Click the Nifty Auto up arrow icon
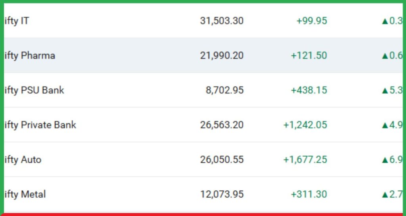This screenshot has height=216, width=406. click(x=385, y=160)
